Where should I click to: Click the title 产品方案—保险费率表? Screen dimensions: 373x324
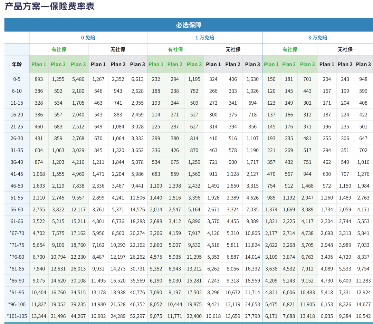[x=49, y=6]
